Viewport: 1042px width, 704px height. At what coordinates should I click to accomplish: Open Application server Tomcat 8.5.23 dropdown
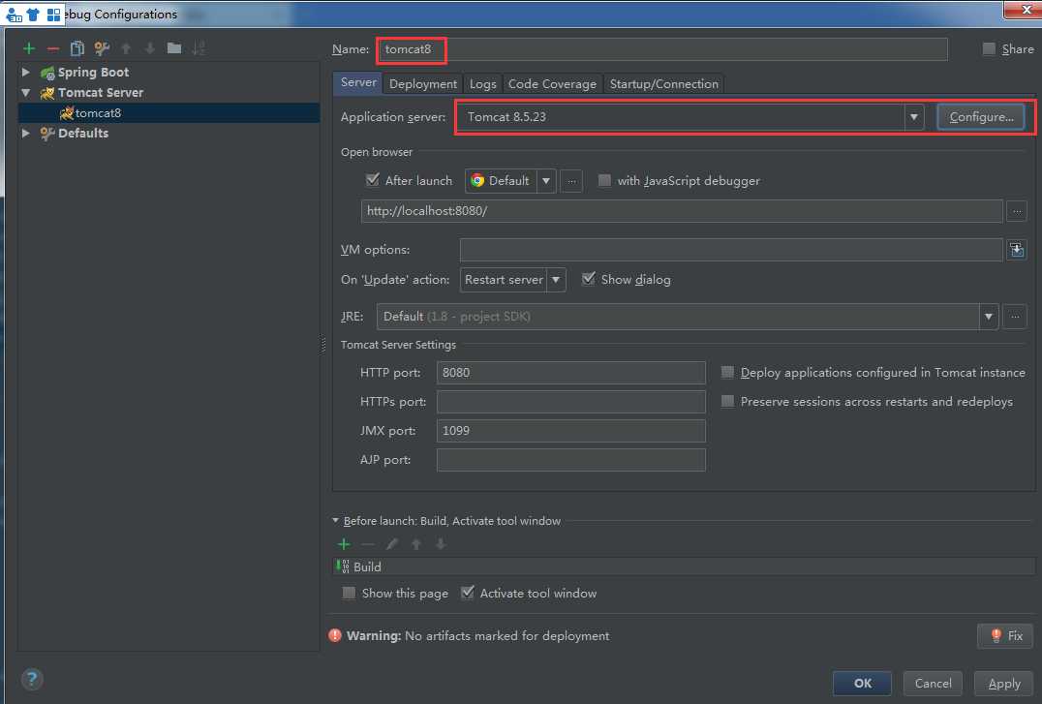coord(914,117)
